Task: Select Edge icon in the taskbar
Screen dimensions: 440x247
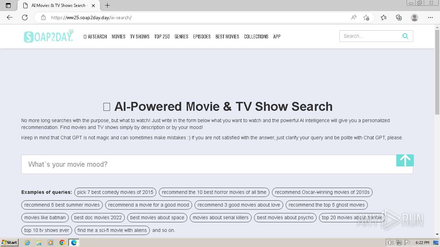Action: coord(74,243)
